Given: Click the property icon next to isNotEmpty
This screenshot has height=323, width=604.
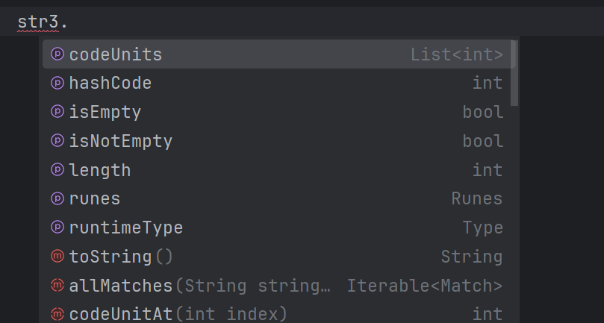Looking at the screenshot, I should pyautogui.click(x=57, y=140).
